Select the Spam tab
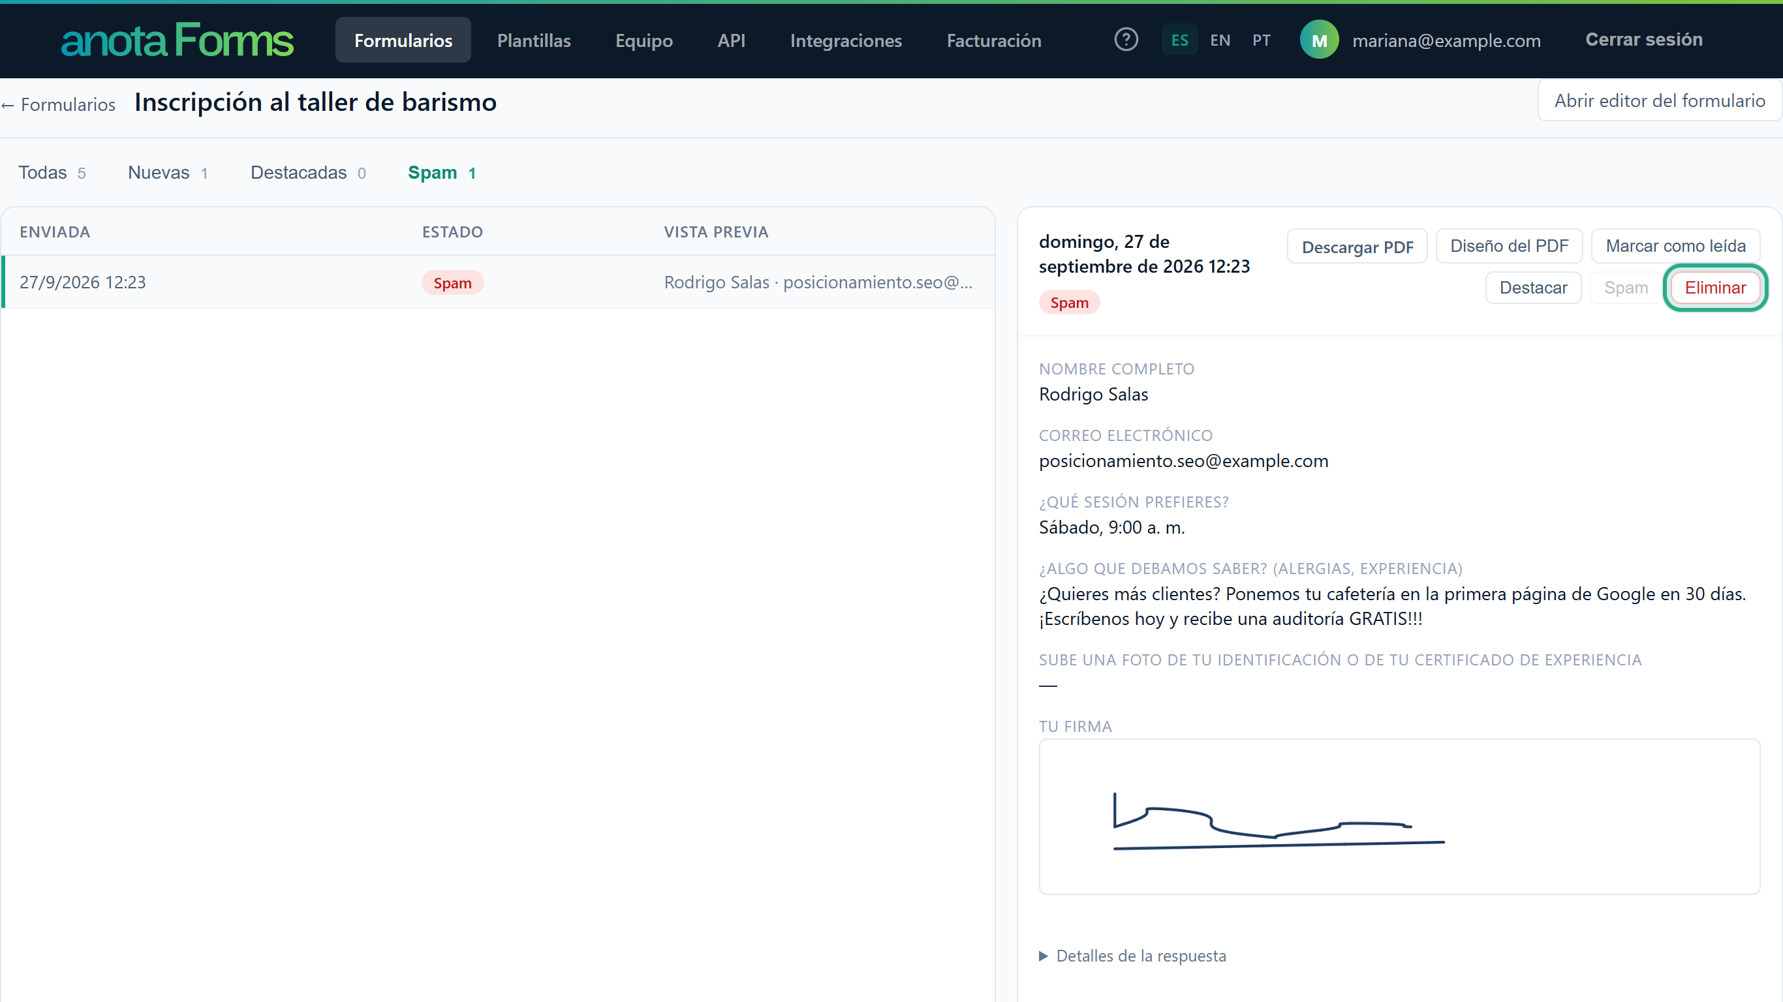Viewport: 1783px width, 1002px height. (442, 172)
